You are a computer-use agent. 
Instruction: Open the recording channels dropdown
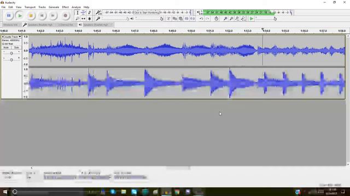point(67,24)
